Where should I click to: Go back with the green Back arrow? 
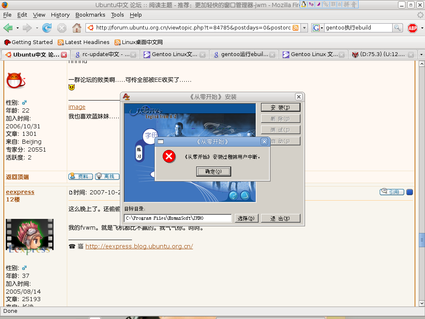click(x=8, y=28)
